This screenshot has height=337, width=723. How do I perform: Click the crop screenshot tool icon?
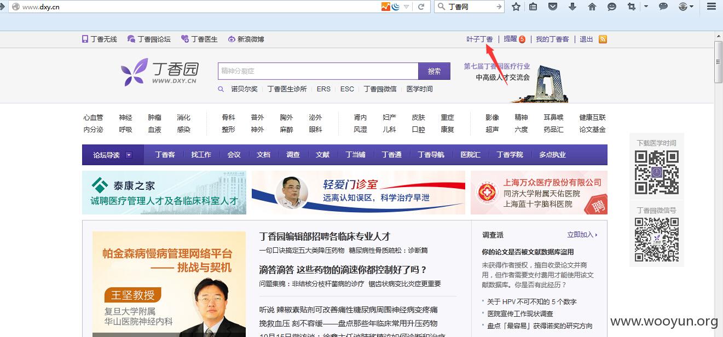632,7
